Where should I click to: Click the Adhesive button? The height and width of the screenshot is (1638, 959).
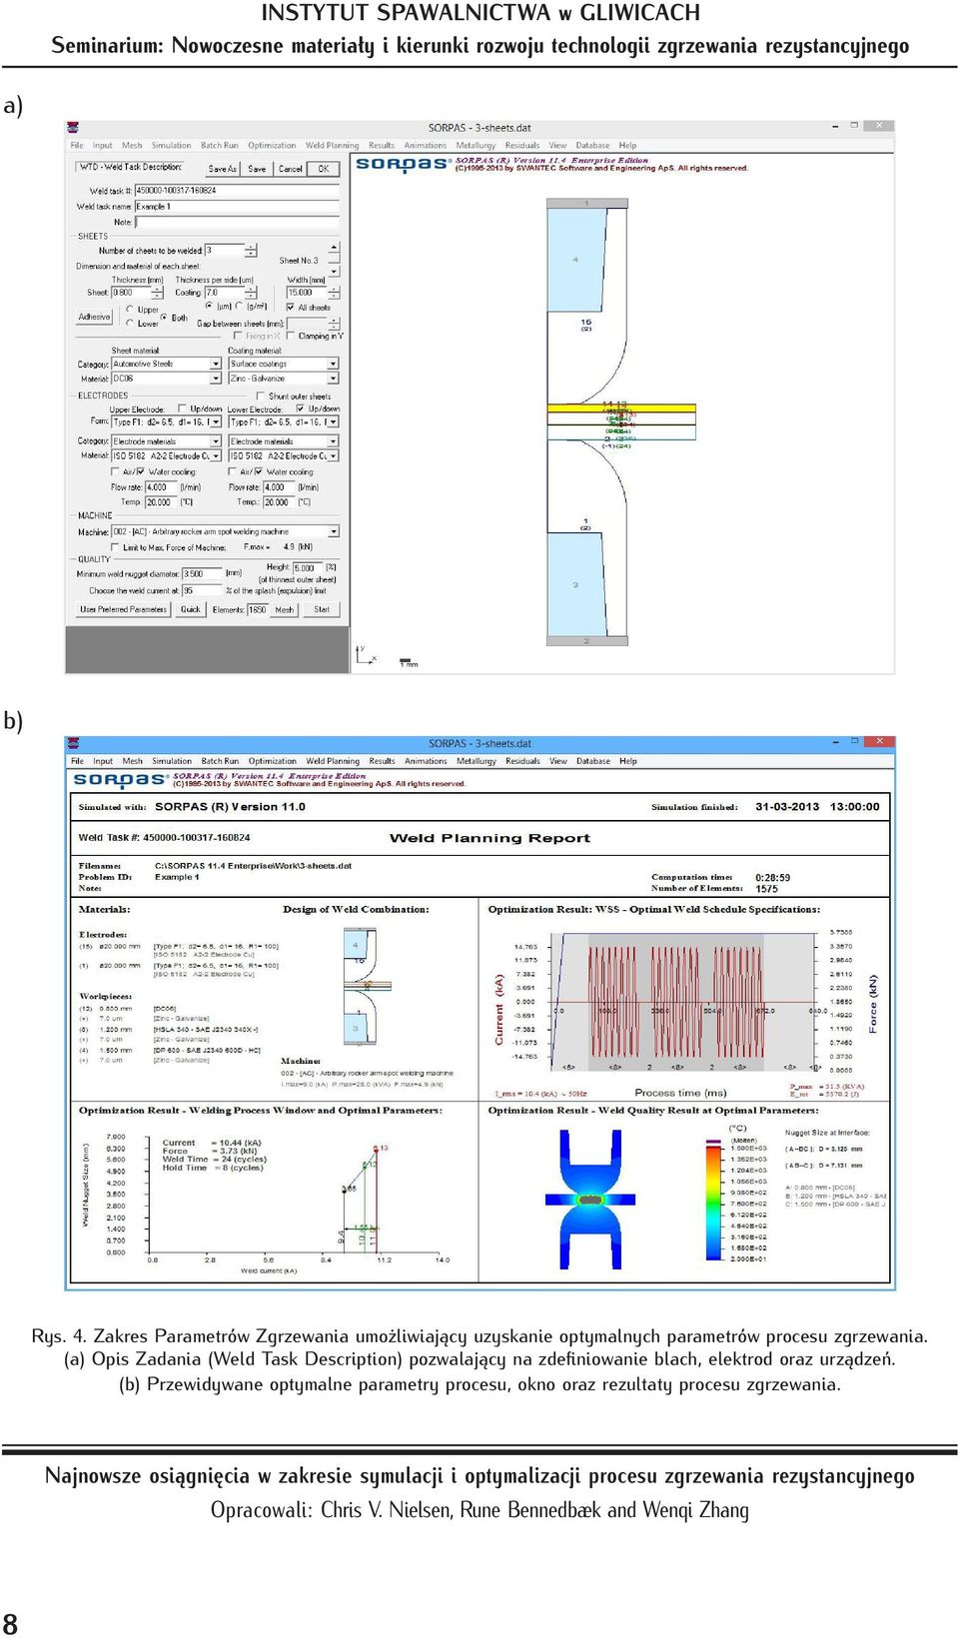coord(94,317)
